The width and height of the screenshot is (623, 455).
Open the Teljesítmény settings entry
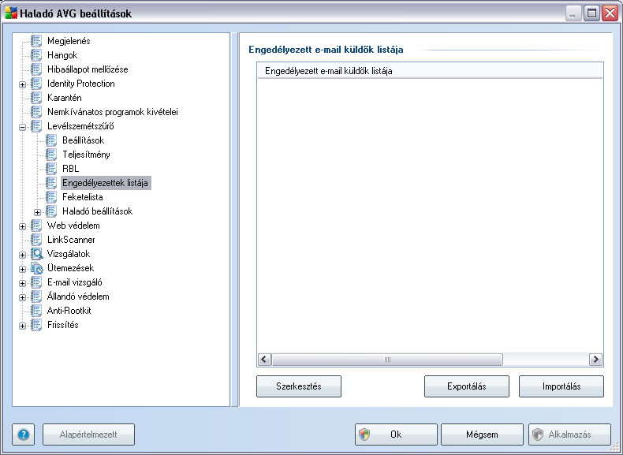pos(86,155)
